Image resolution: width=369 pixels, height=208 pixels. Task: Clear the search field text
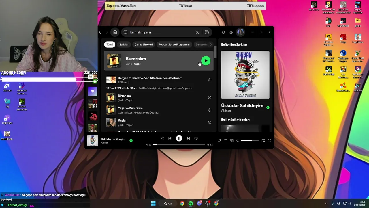point(197,32)
